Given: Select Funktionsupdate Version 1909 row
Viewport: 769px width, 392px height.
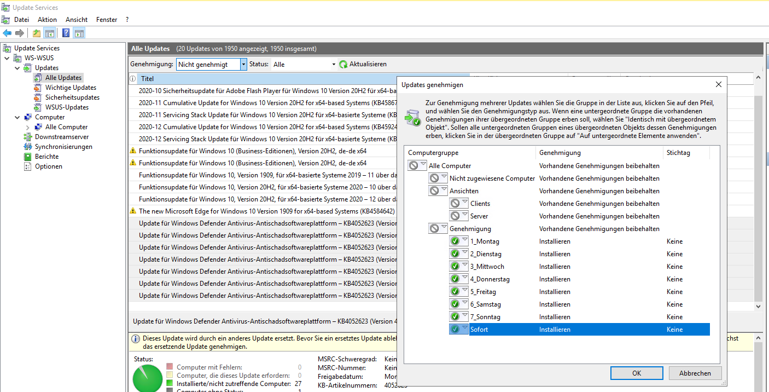Looking at the screenshot, I should (262, 175).
